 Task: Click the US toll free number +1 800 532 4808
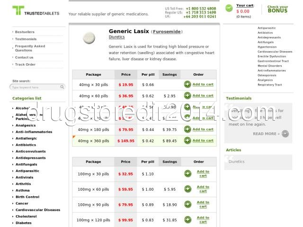coord(201,9)
